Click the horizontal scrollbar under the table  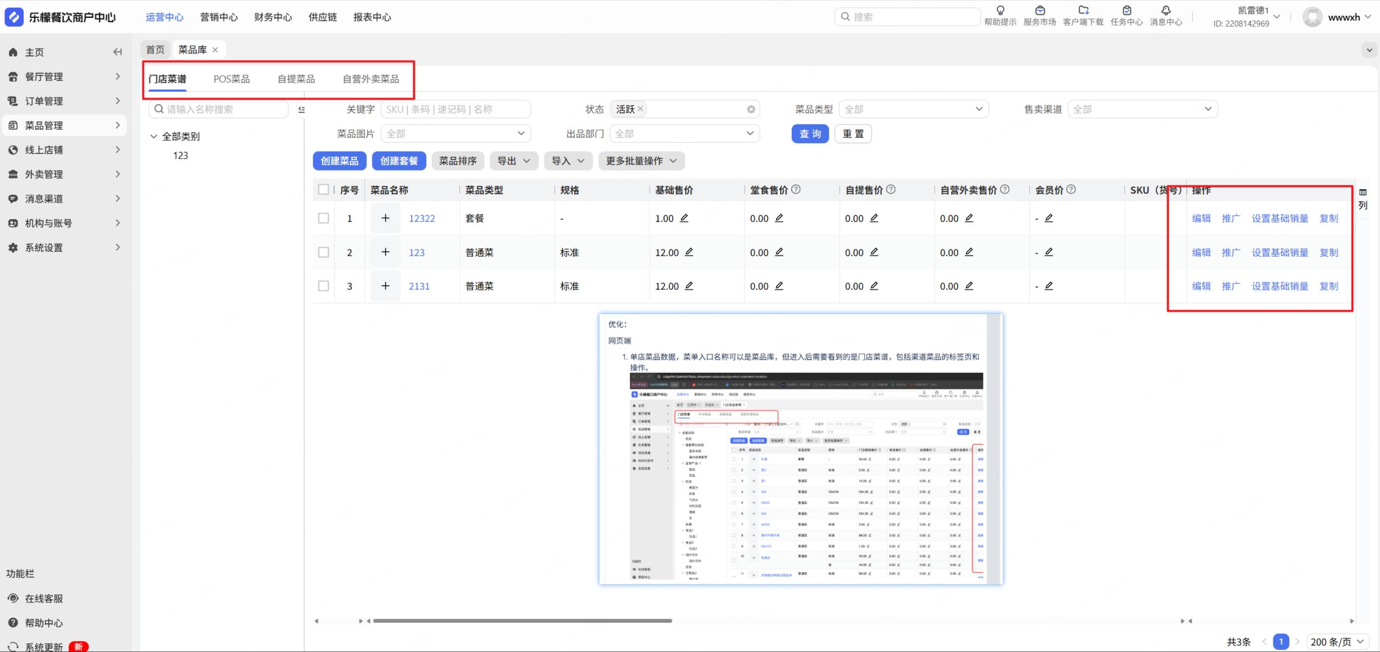522,621
